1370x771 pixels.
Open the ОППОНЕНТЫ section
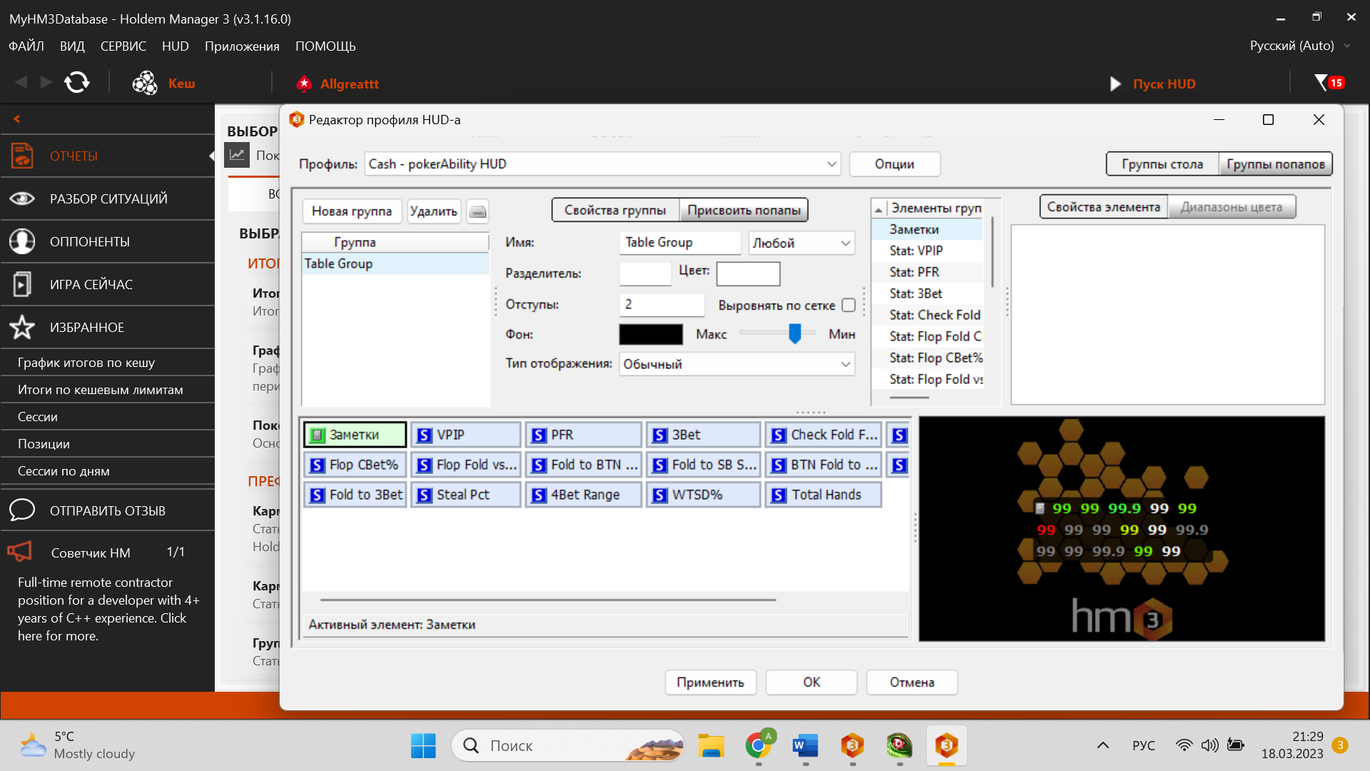click(107, 241)
